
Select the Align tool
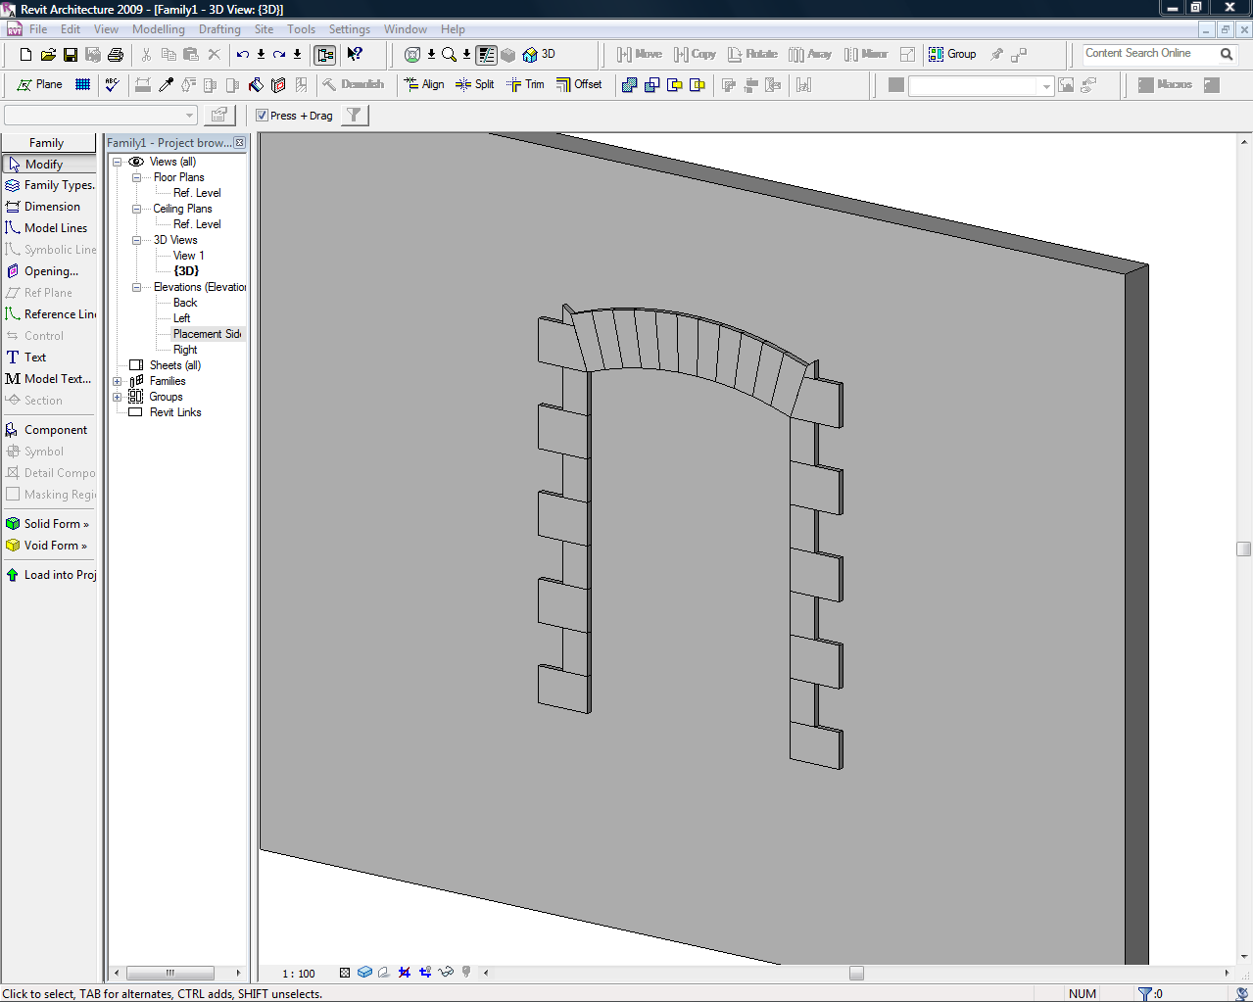tap(424, 85)
